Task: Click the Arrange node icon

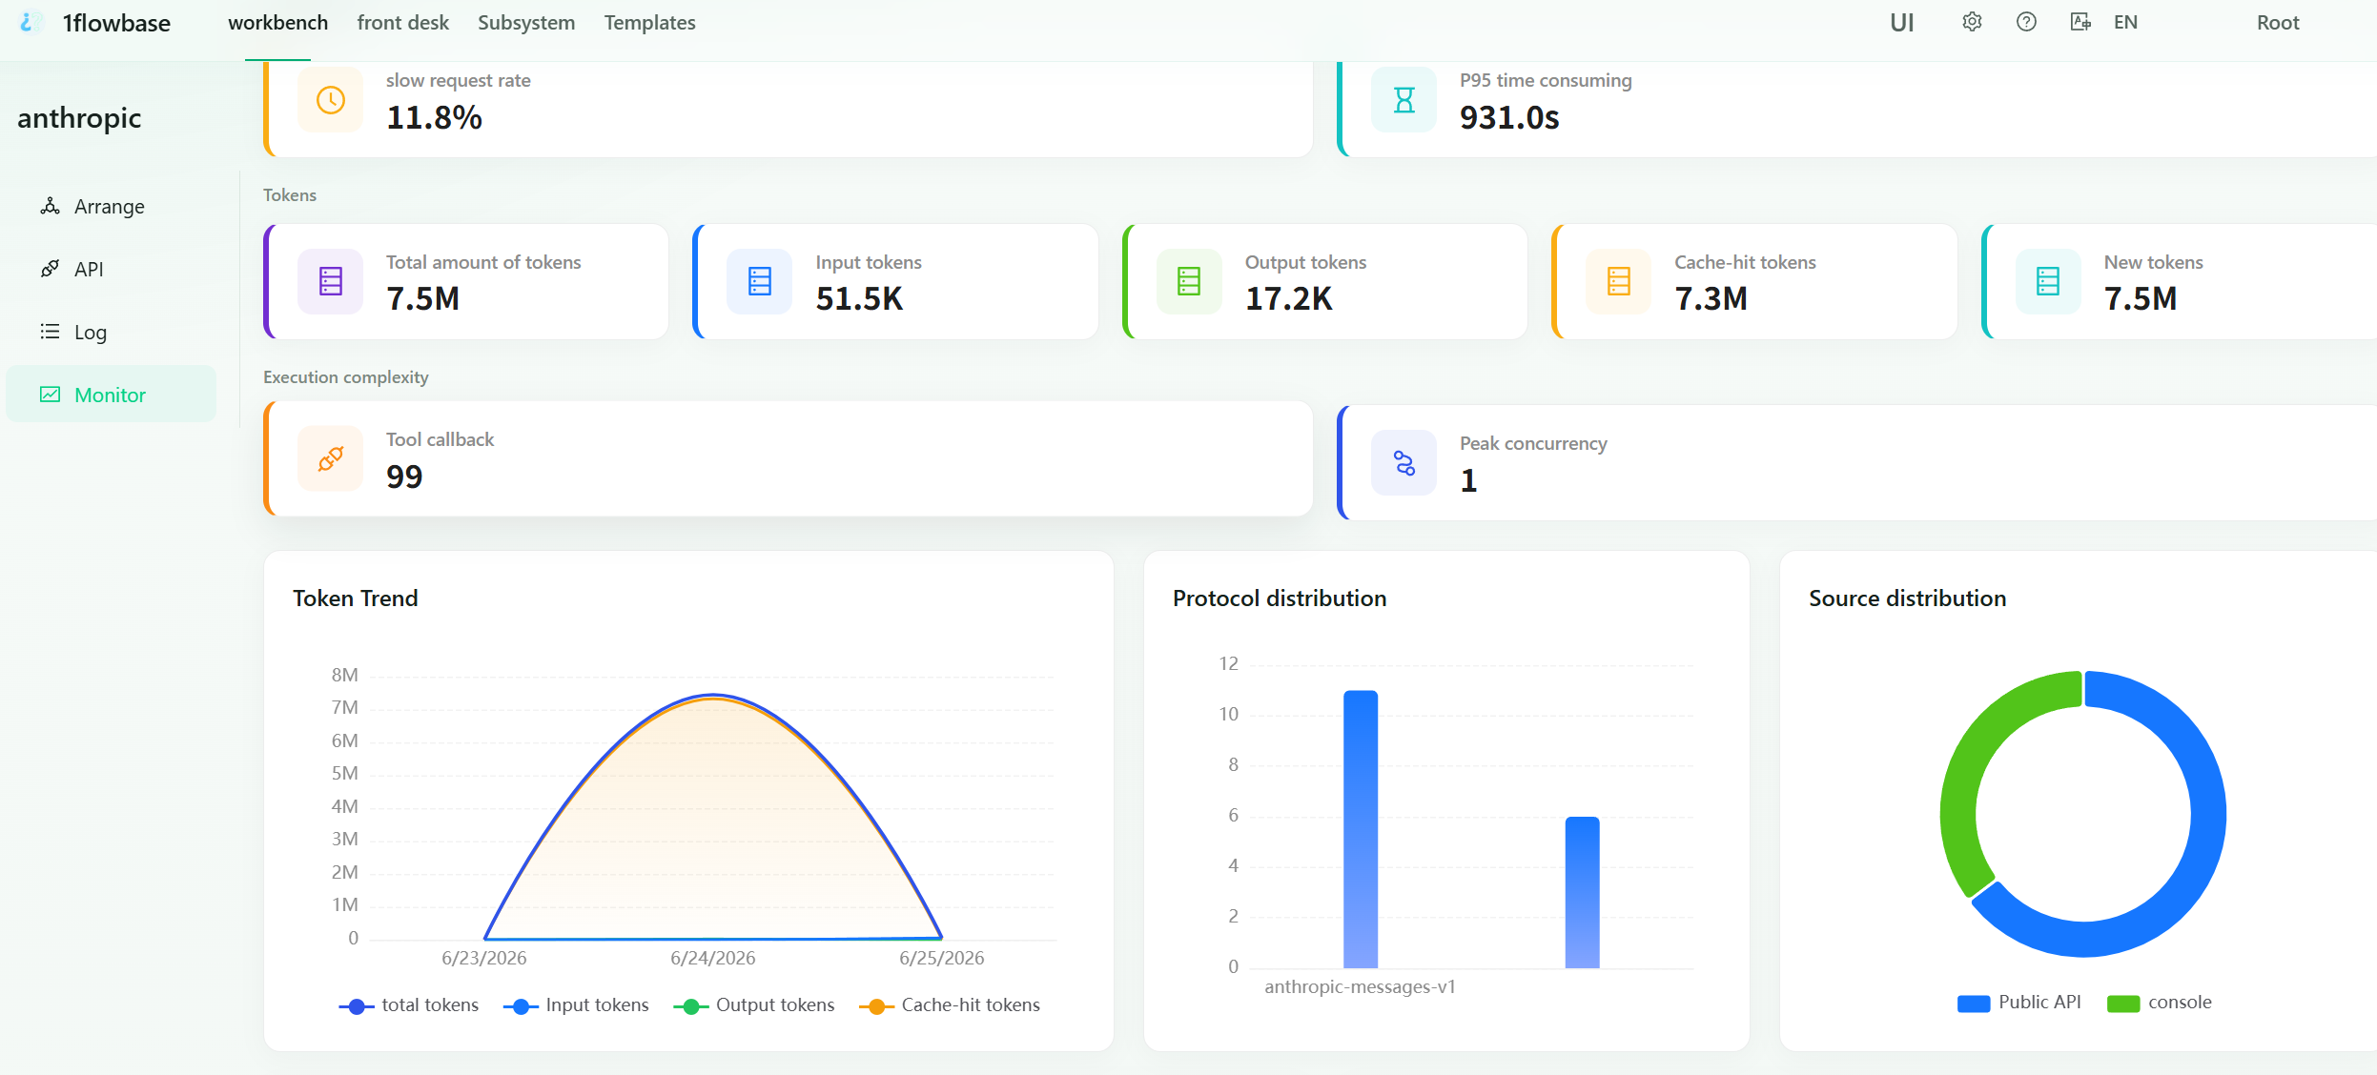Action: point(50,206)
